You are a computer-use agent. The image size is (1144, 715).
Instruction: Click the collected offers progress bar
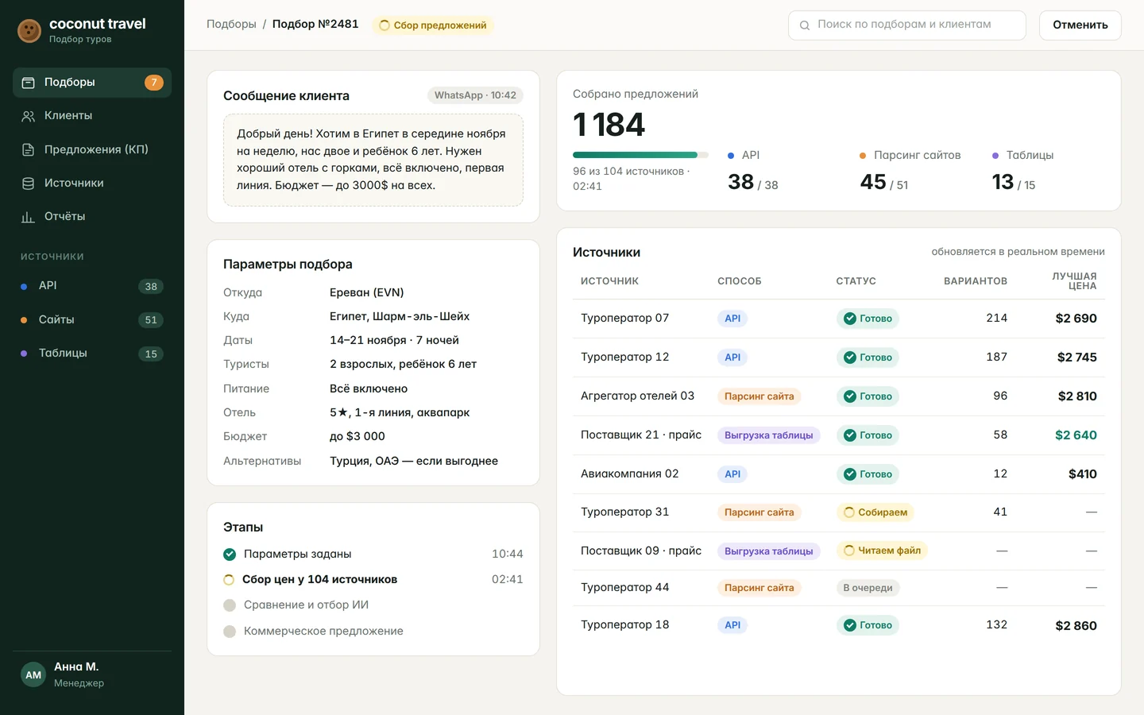(x=640, y=155)
